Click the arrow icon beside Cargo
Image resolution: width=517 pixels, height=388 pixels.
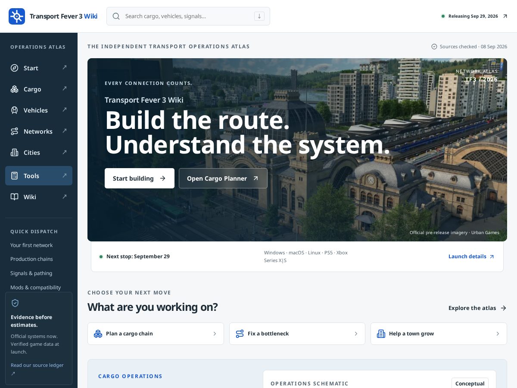coord(65,88)
